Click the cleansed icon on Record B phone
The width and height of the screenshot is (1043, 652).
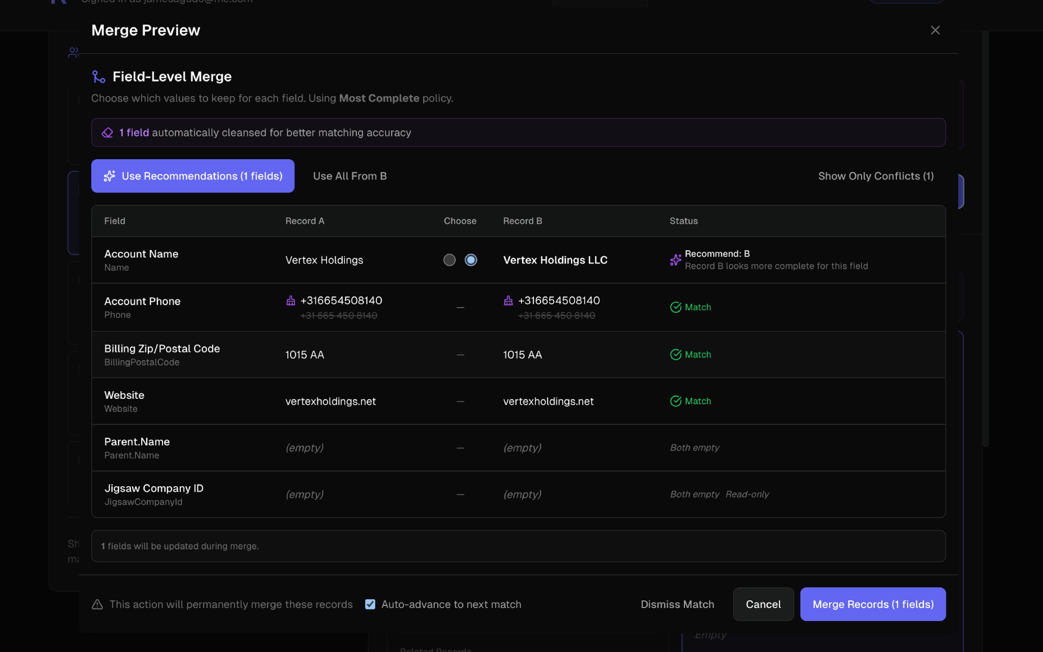click(508, 300)
